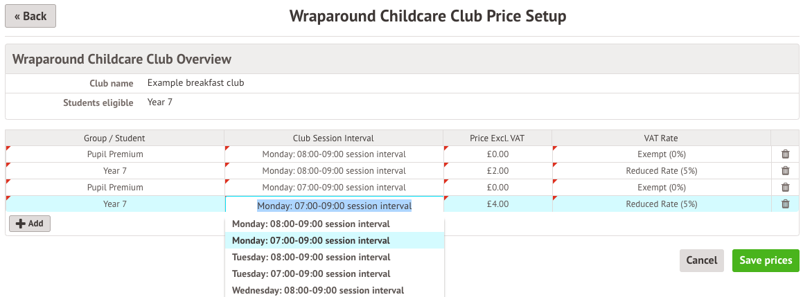Edit the £2.00 price cell for Year 7

(497, 170)
